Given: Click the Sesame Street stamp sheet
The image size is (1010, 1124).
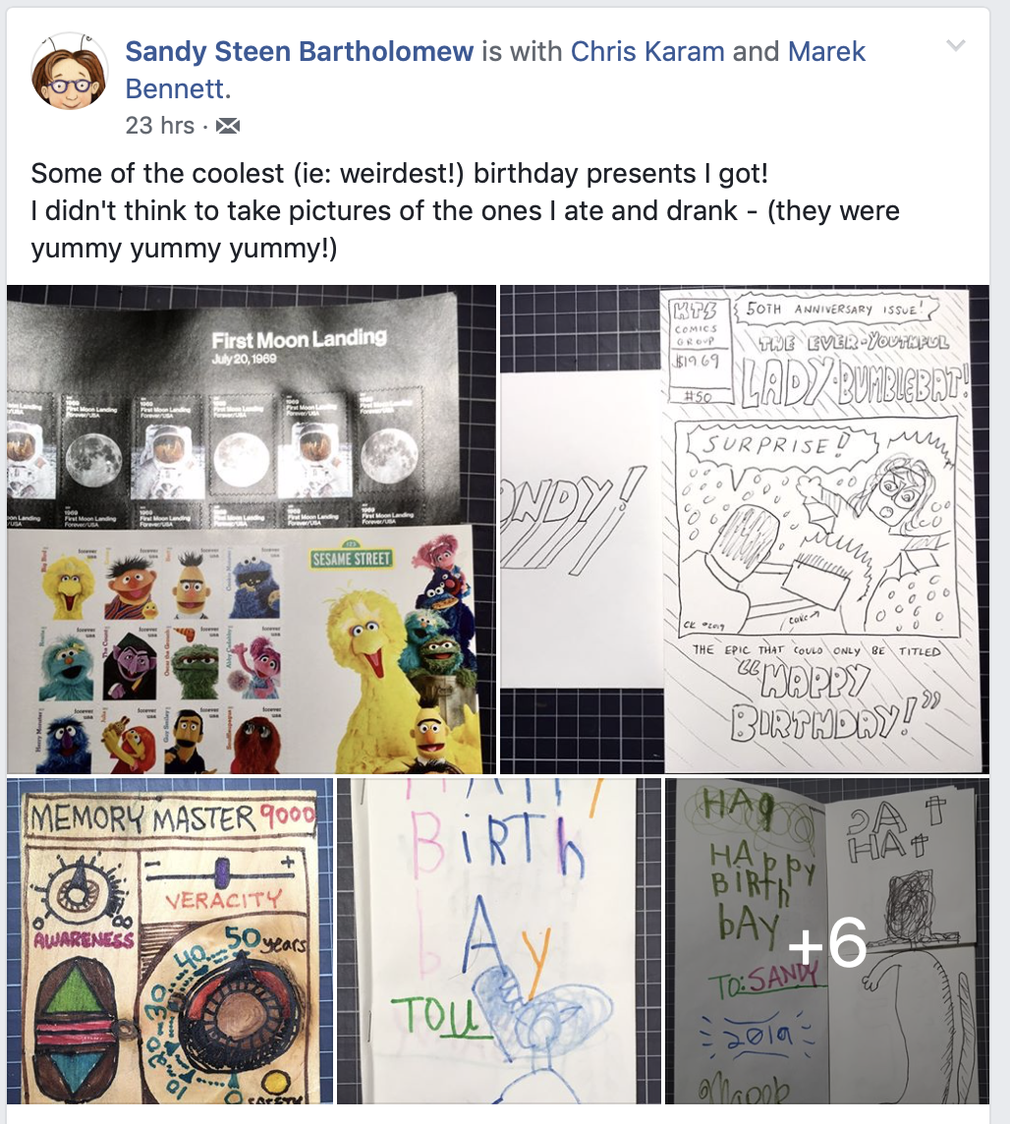Looking at the screenshot, I should [244, 650].
